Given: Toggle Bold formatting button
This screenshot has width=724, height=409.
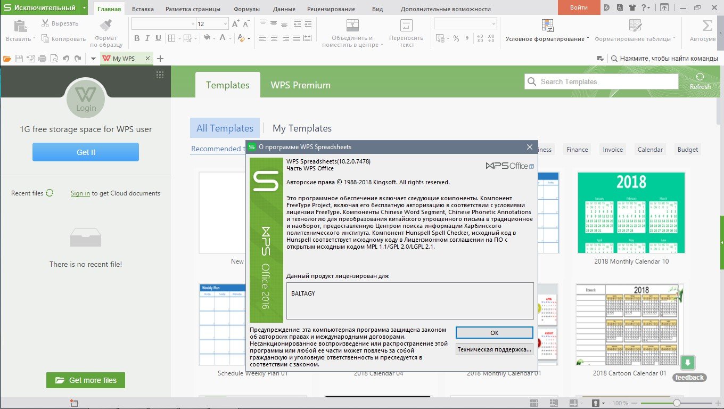Looking at the screenshot, I should click(x=137, y=38).
